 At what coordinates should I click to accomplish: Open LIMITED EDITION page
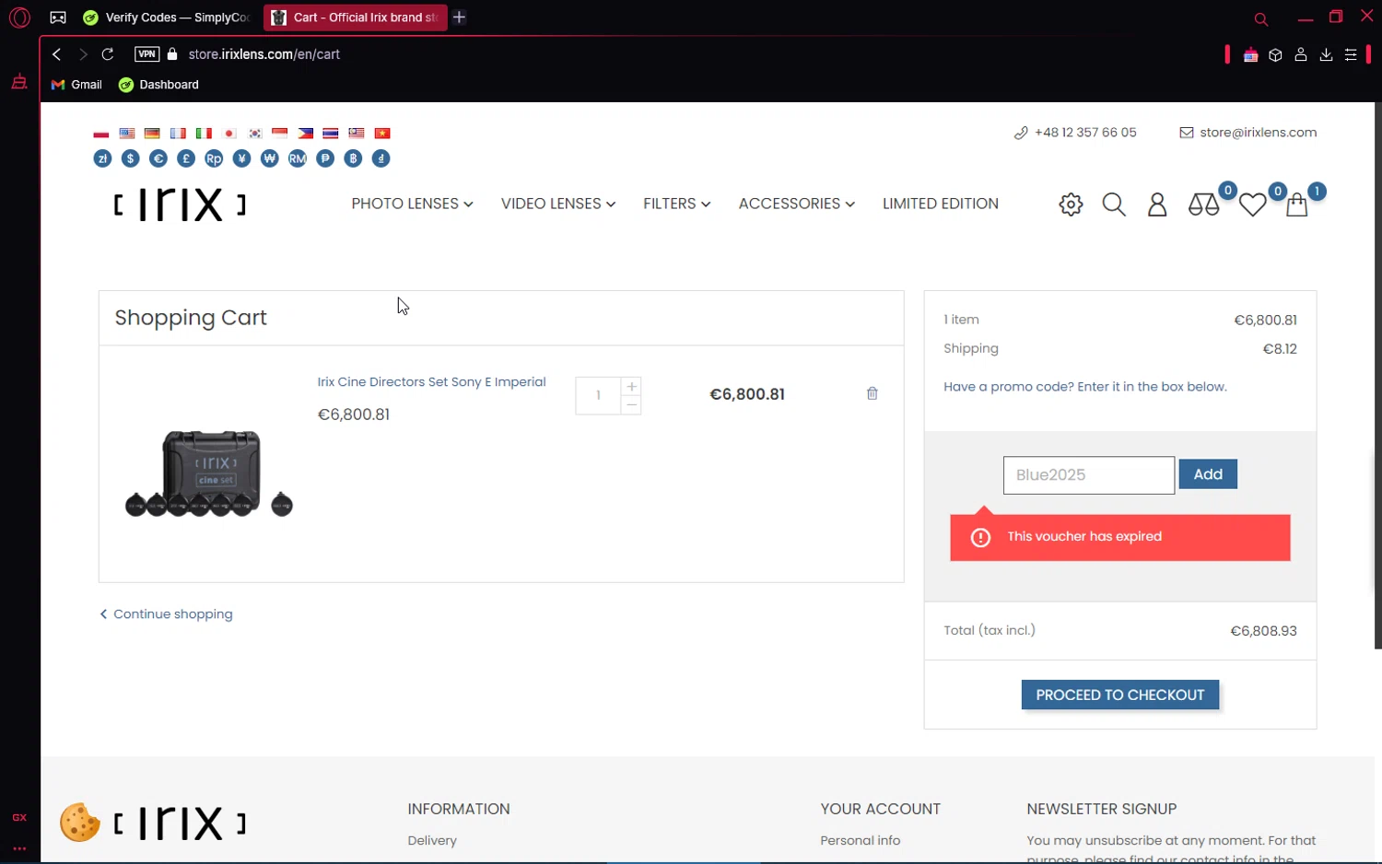pyautogui.click(x=941, y=204)
